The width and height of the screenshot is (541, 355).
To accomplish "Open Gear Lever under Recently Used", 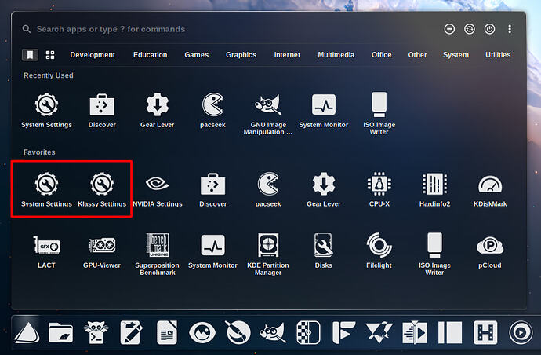I will click(158, 110).
